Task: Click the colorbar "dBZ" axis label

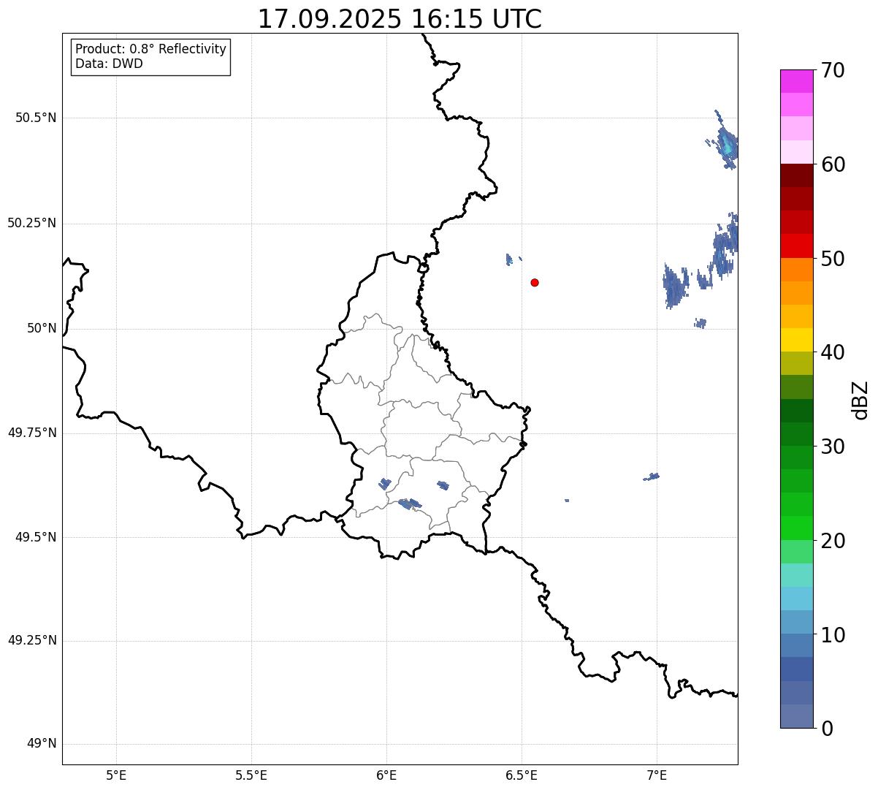Action: point(860,399)
